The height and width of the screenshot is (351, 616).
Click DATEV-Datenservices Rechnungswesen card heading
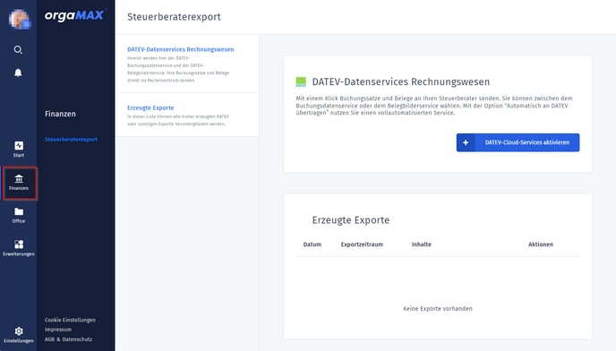tap(401, 81)
